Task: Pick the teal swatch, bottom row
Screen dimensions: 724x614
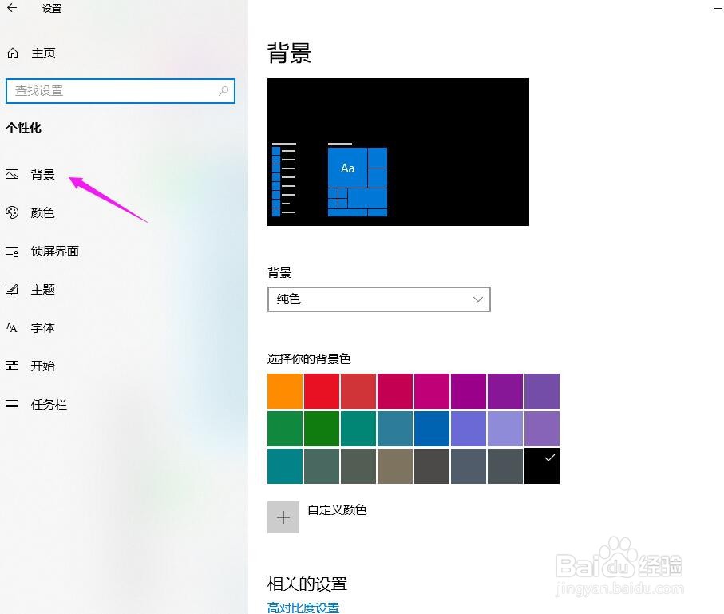Action: 285,466
